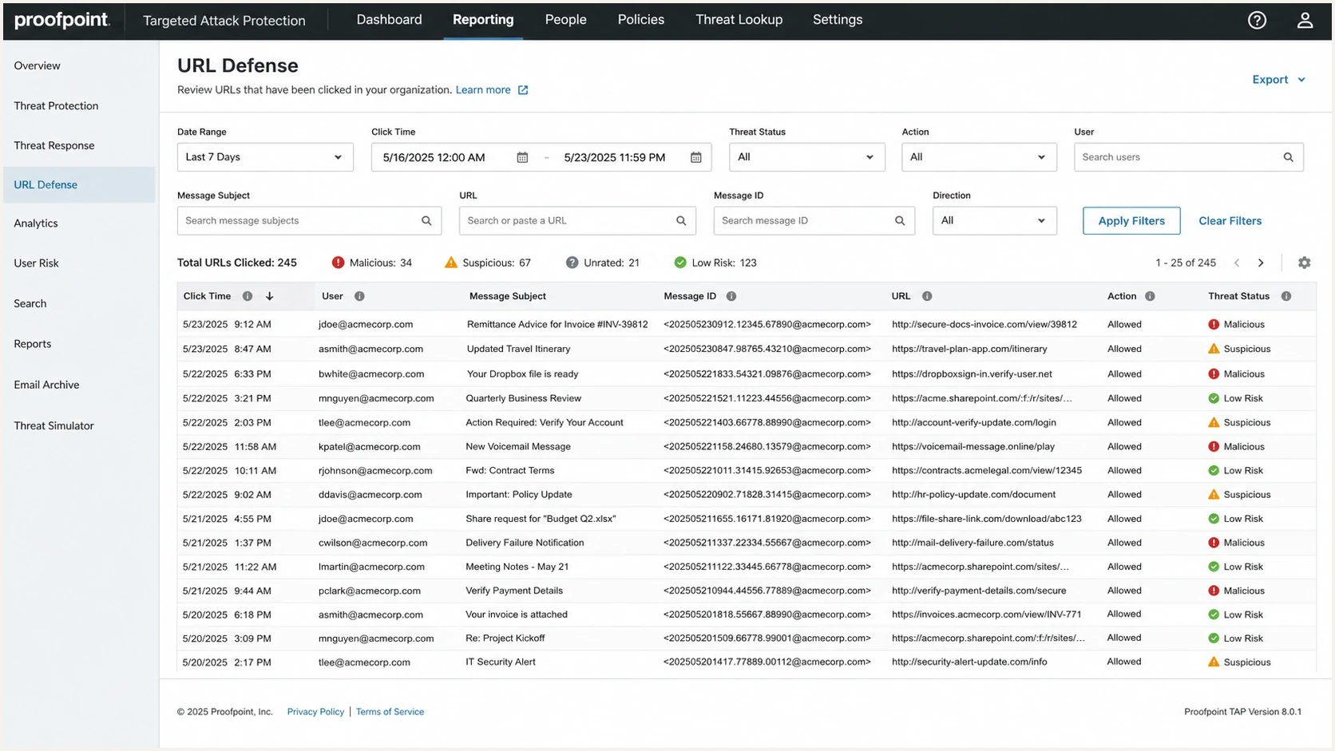Open the user account profile icon
This screenshot has width=1335, height=751.
tap(1305, 20)
